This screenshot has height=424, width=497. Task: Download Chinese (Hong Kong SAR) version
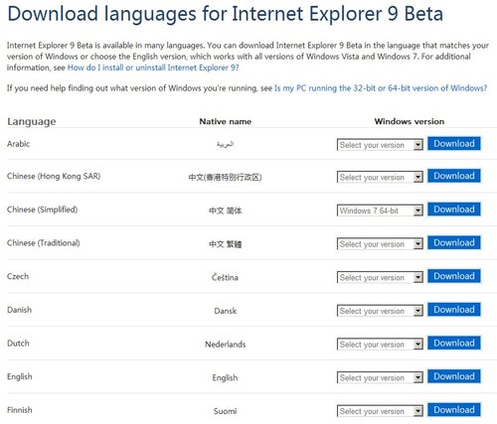454,176
